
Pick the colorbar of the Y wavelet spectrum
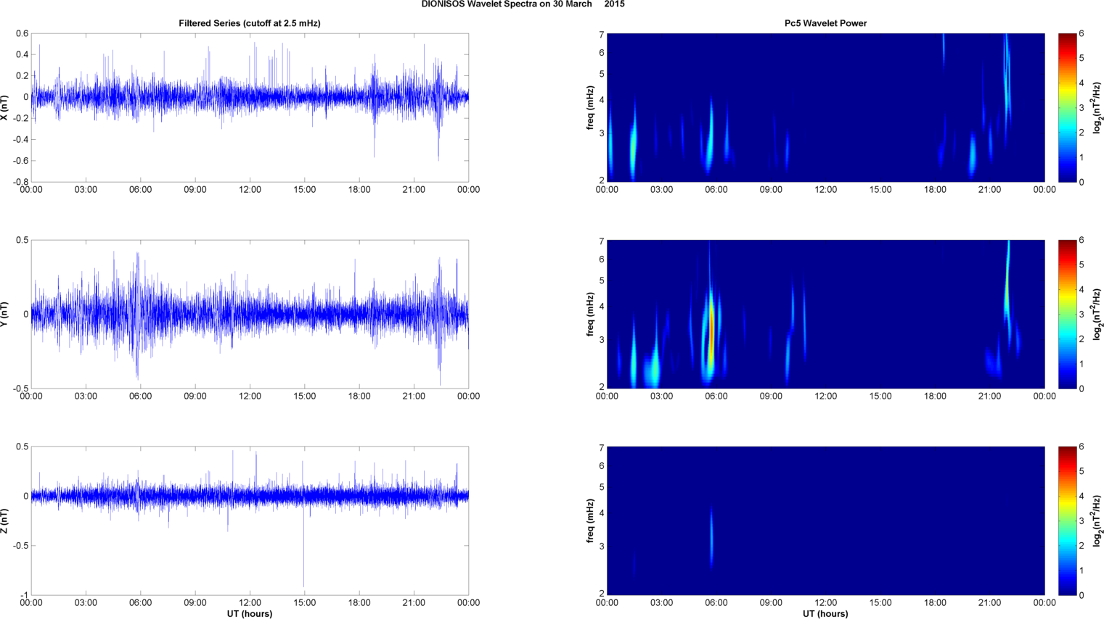[x=1067, y=314]
